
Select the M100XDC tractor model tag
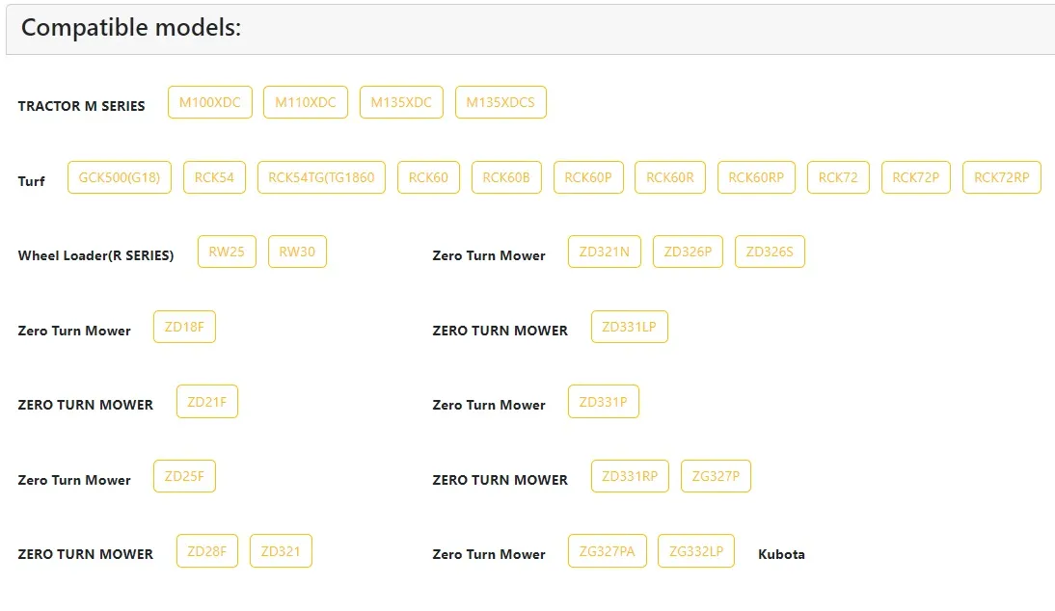click(x=210, y=102)
